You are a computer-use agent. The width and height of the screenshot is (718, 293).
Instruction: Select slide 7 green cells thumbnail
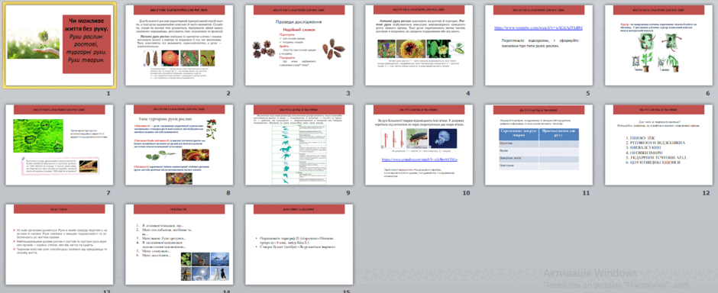point(59,144)
